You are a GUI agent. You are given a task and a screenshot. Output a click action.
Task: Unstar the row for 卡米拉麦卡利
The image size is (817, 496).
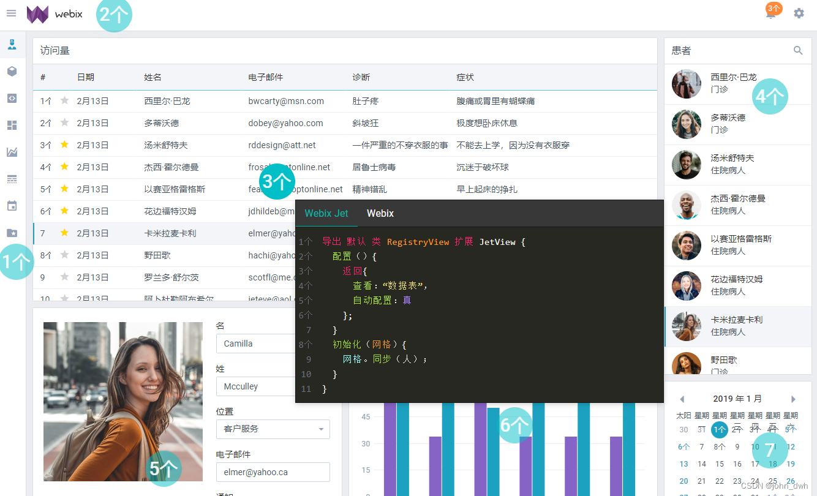tap(64, 233)
